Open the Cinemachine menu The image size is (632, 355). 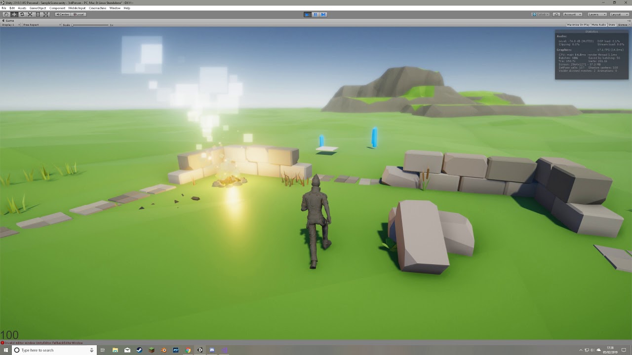(98, 8)
